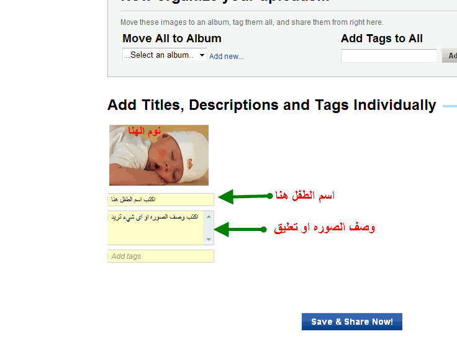Click inside the yellow description text area
457x339 pixels.
[x=155, y=228]
